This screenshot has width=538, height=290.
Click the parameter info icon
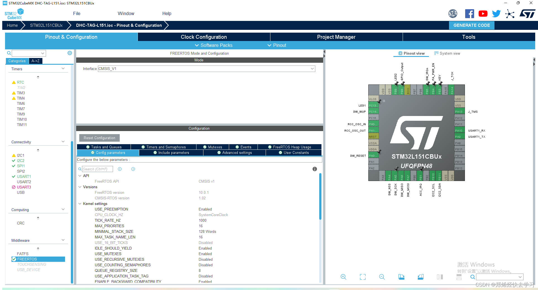pos(315,169)
